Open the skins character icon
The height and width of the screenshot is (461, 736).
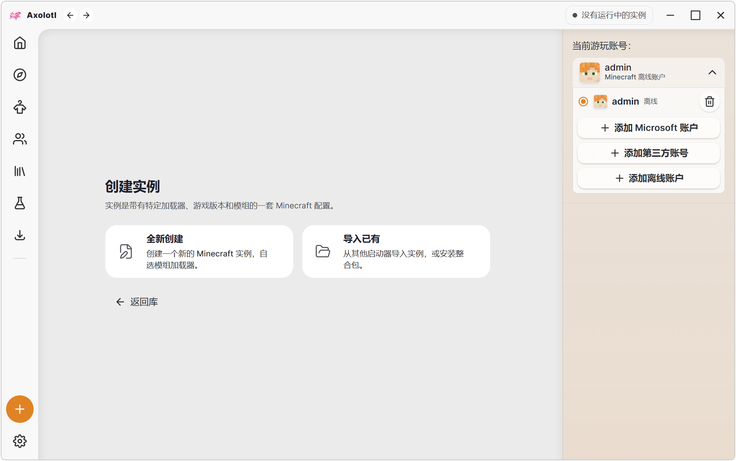(x=20, y=107)
